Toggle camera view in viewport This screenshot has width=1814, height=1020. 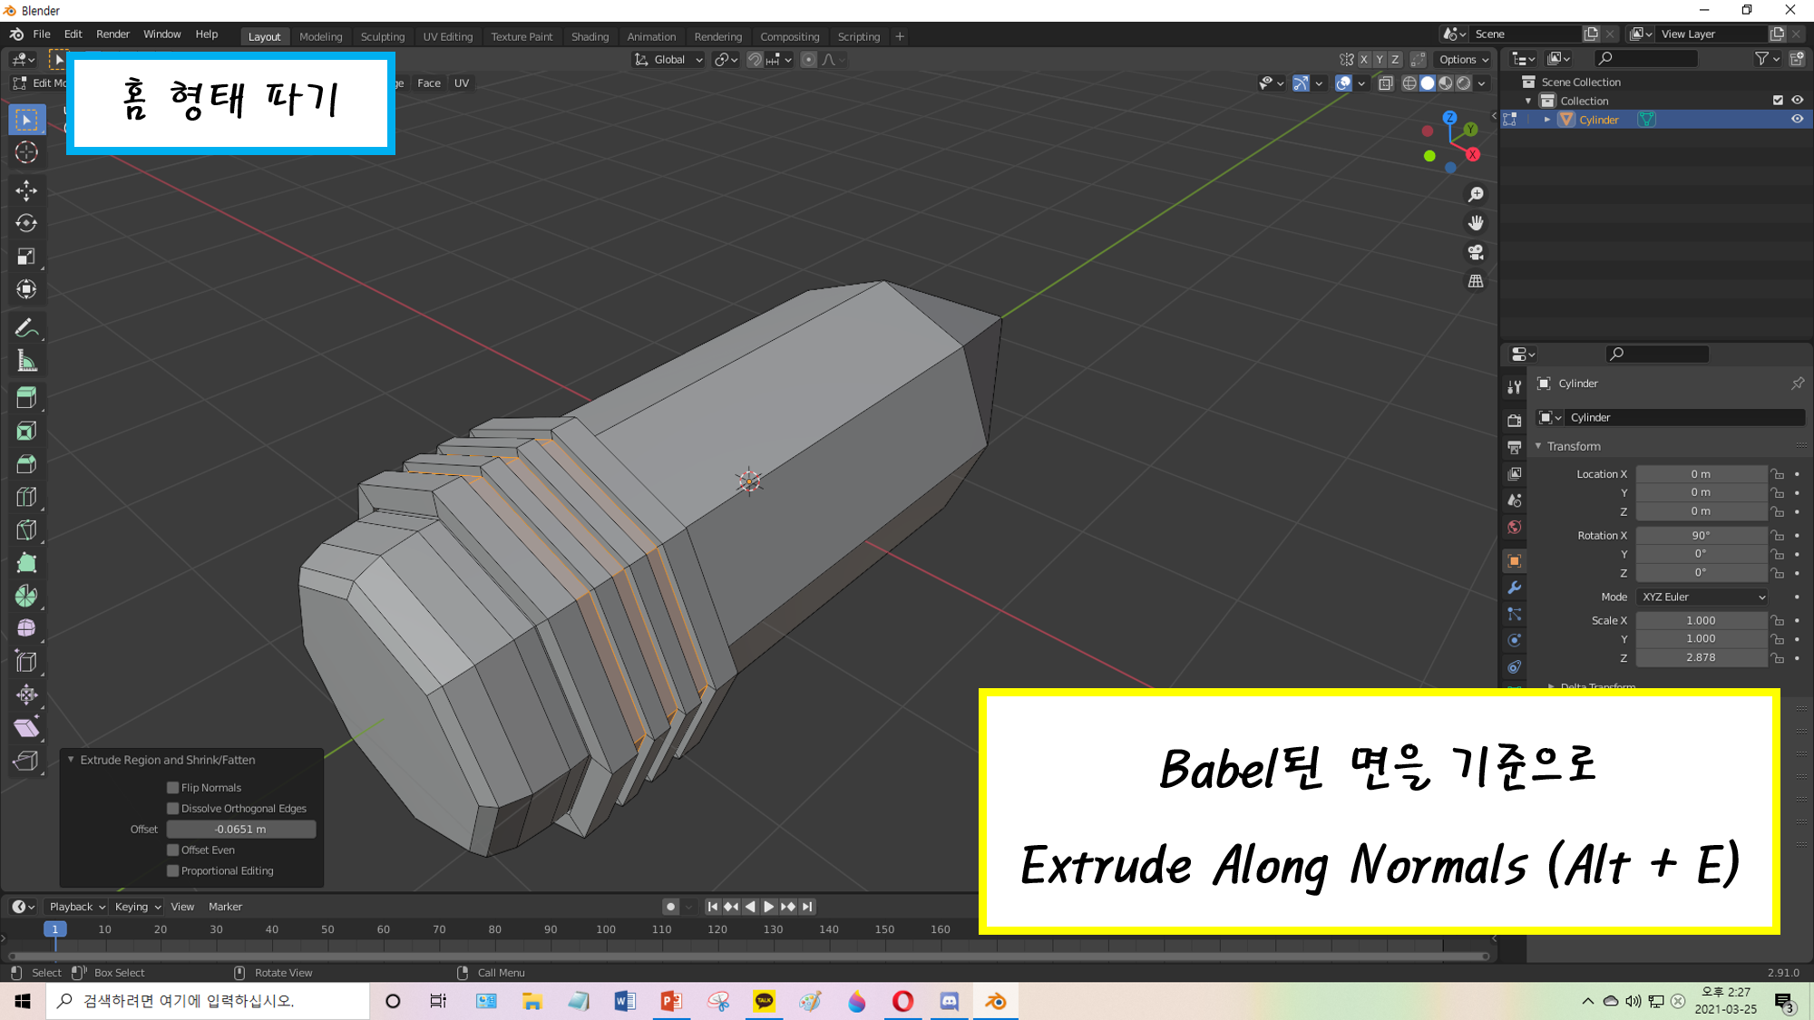[1476, 252]
